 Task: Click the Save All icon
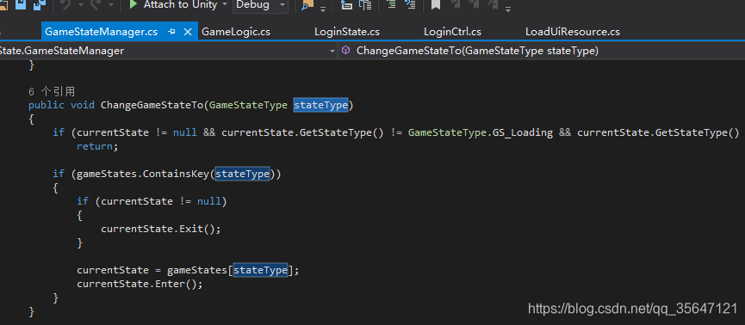pos(40,4)
